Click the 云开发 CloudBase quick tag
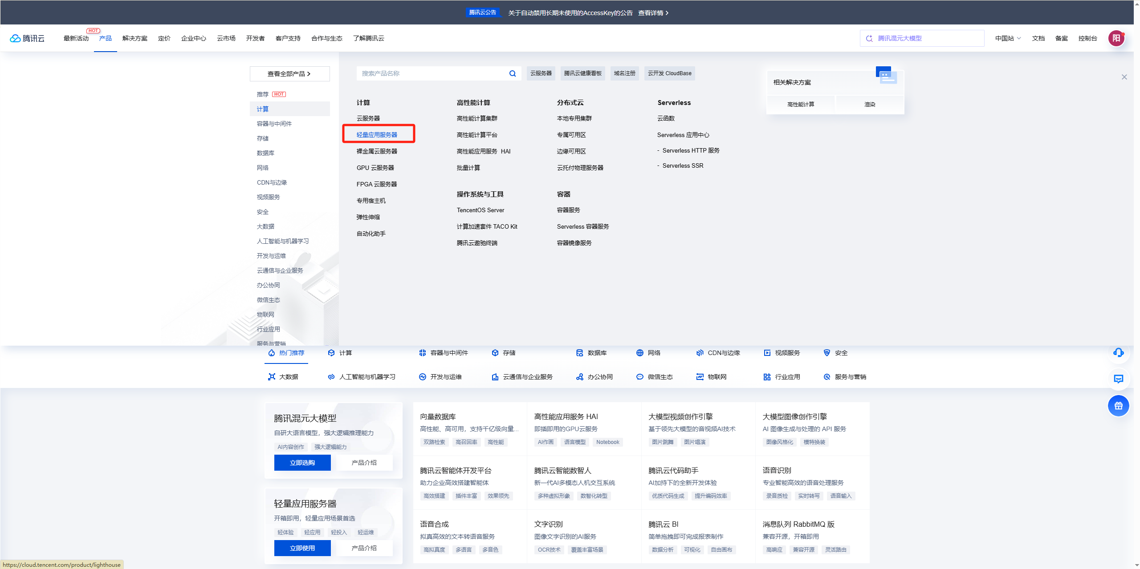Screen dimensions: 1140x569 point(669,73)
